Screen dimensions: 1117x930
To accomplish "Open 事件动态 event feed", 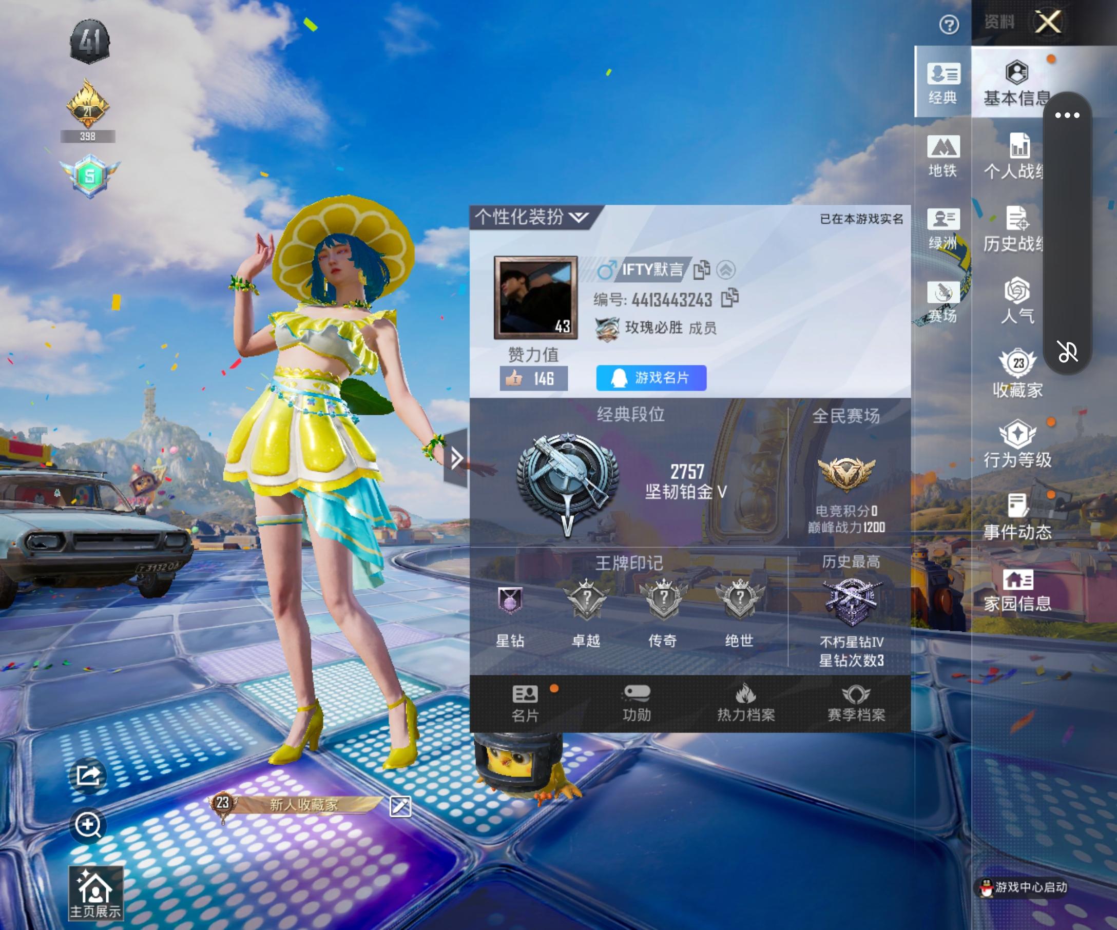I will [1017, 516].
